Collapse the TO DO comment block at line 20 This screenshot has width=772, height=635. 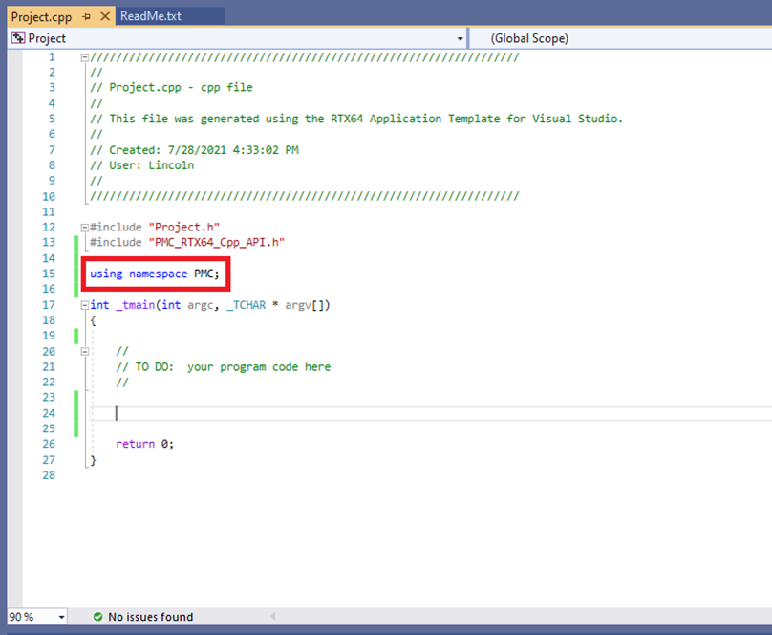85,352
